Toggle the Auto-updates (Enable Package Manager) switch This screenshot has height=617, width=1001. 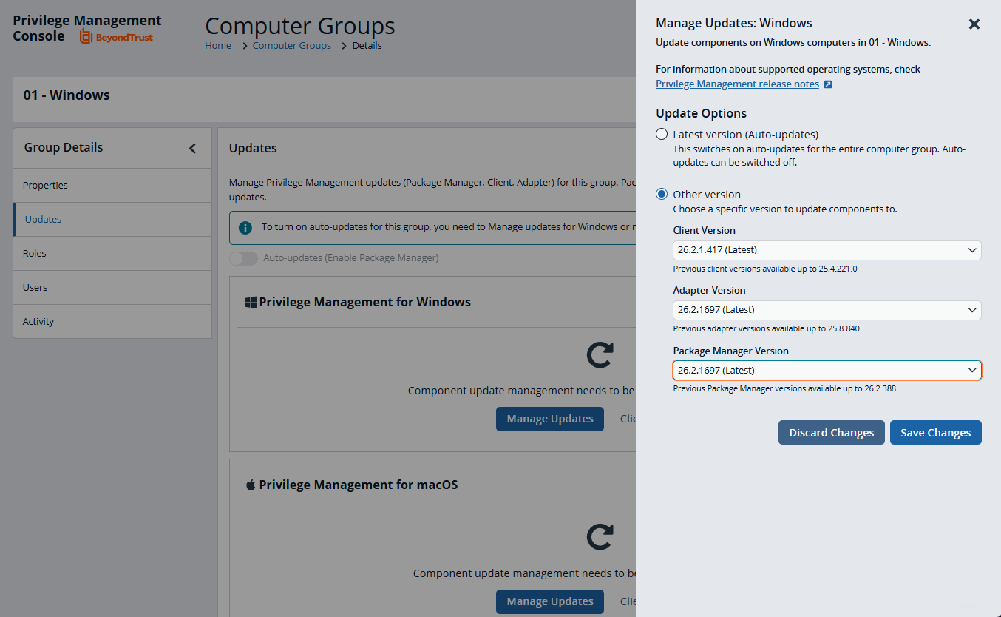pos(243,258)
